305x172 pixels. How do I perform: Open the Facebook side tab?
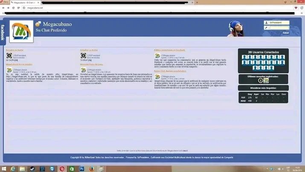coord(3,33)
